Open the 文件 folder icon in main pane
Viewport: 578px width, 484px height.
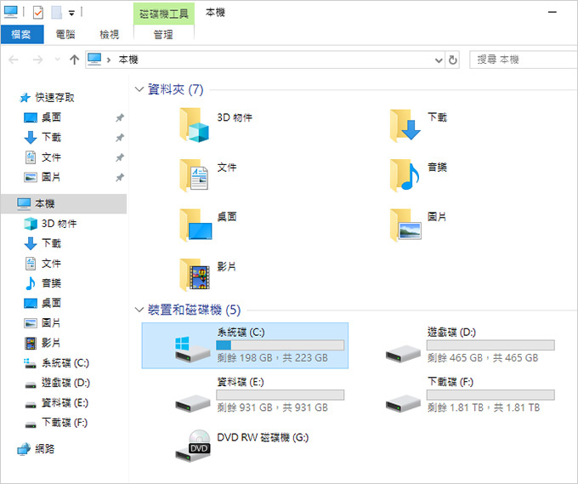point(195,175)
